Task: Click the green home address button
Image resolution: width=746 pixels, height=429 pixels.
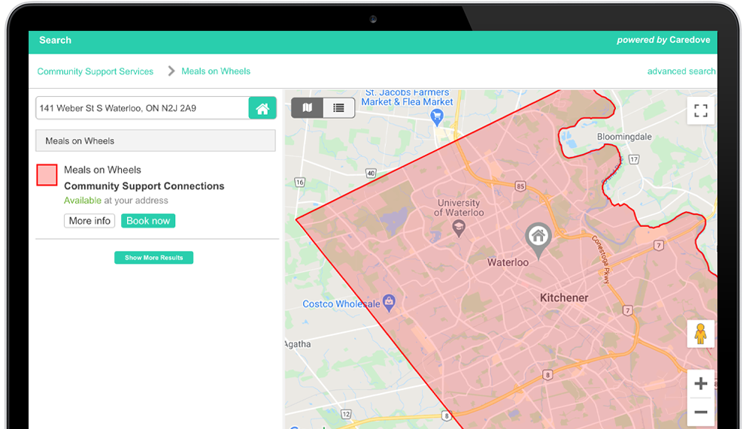Action: (262, 108)
